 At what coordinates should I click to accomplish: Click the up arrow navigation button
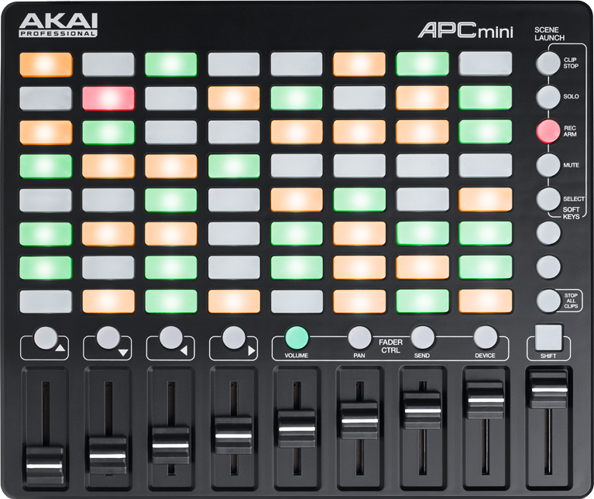click(46, 337)
